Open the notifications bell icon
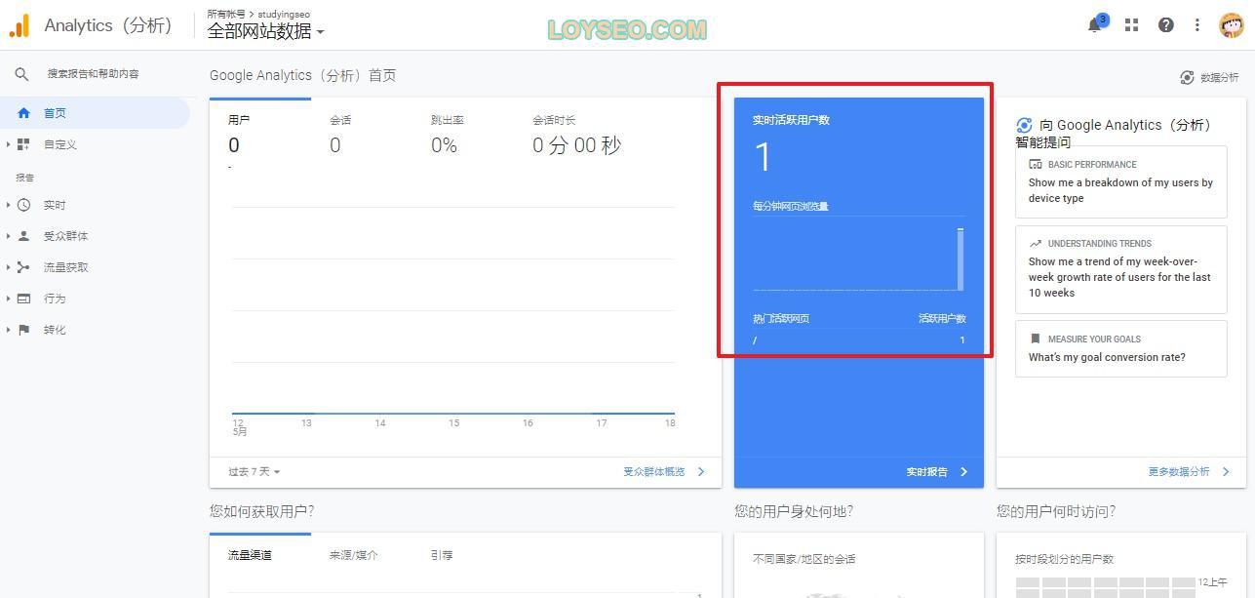Screen dimensions: 1255x598 tap(1095, 25)
